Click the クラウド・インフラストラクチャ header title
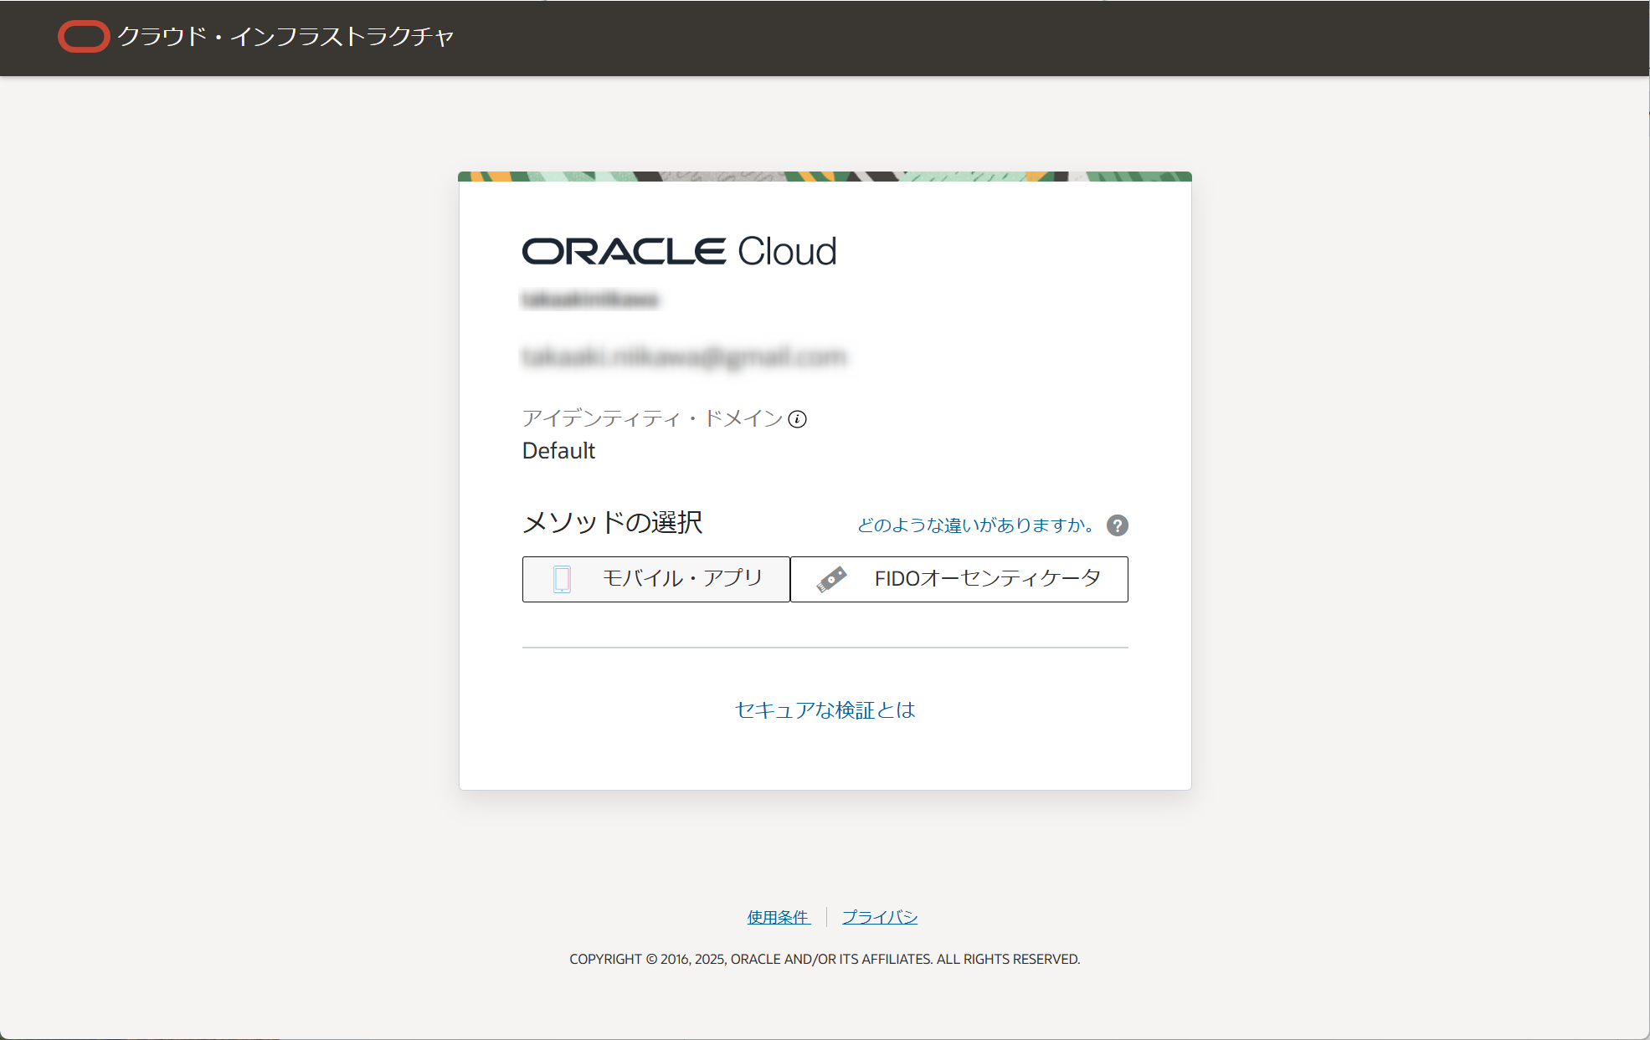This screenshot has height=1040, width=1650. 285,37
